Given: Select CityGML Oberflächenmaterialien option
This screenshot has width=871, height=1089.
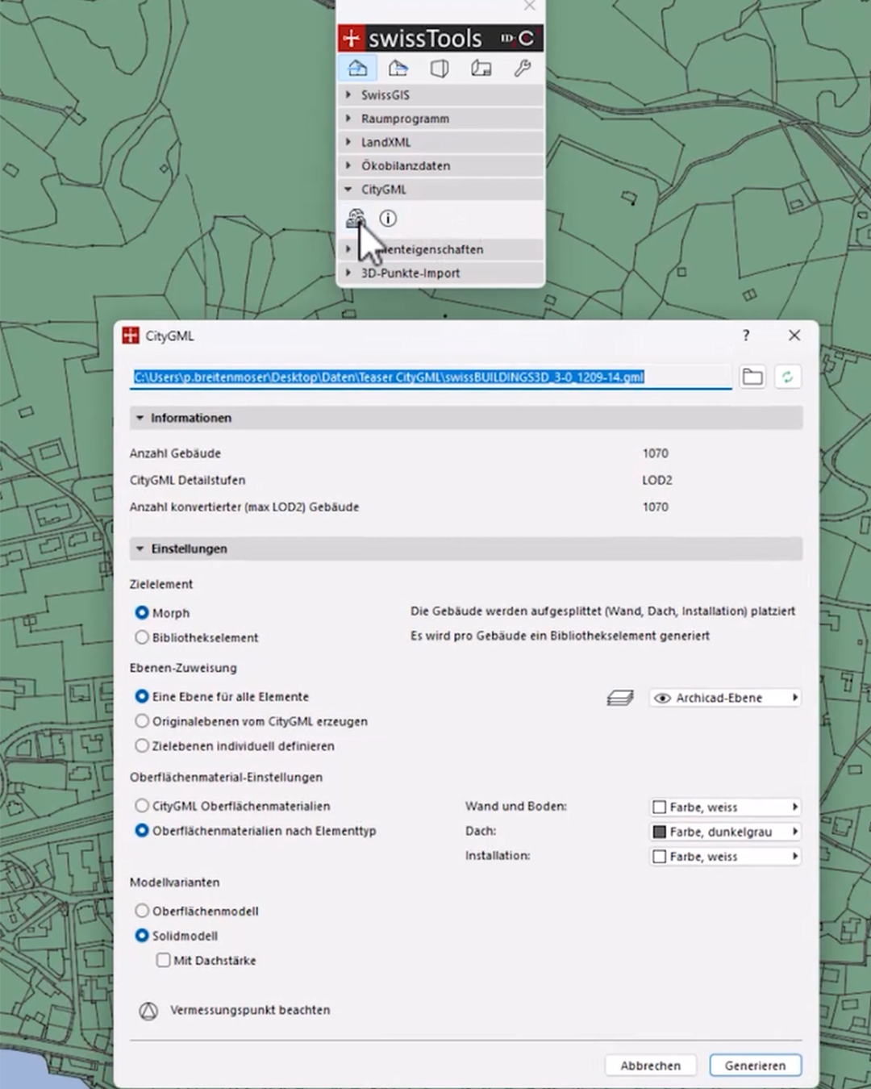Looking at the screenshot, I should pos(142,806).
